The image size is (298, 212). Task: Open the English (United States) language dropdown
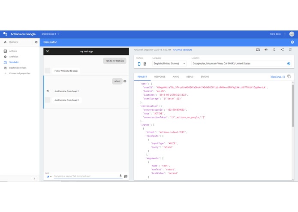pos(169,64)
